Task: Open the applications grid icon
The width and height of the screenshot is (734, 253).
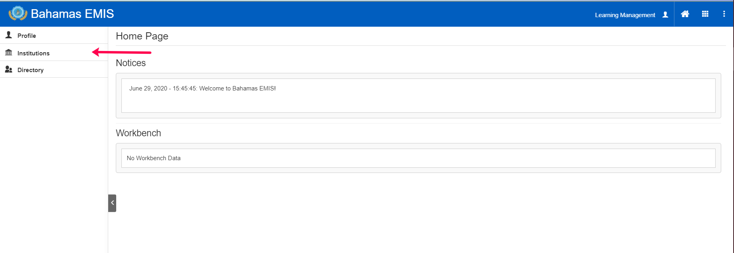Action: click(705, 14)
